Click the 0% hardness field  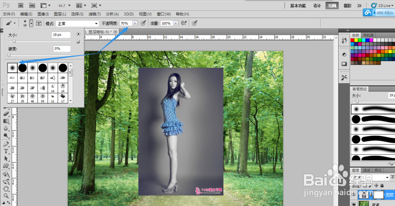pos(62,49)
